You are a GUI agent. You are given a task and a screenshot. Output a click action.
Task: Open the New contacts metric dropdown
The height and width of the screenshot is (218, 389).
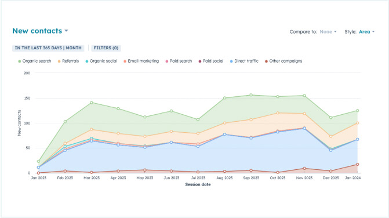coord(40,31)
